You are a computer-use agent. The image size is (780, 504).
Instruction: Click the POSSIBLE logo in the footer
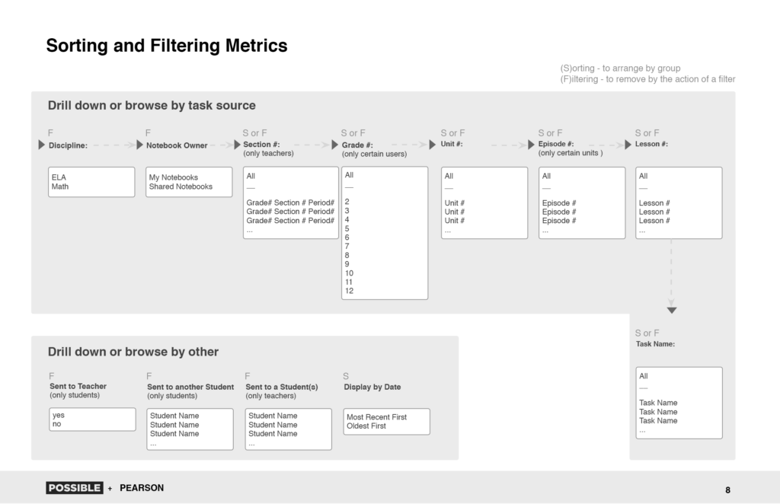pos(75,487)
